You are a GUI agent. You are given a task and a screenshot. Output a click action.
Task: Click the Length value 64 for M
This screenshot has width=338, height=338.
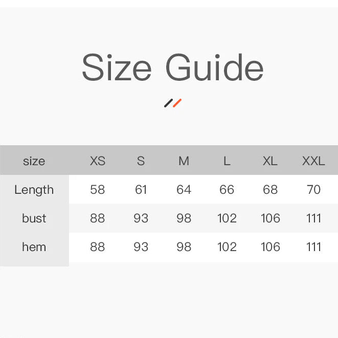[x=184, y=190]
